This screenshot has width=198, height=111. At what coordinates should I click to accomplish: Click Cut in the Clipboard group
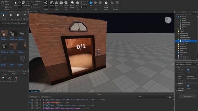[x=7, y=4]
